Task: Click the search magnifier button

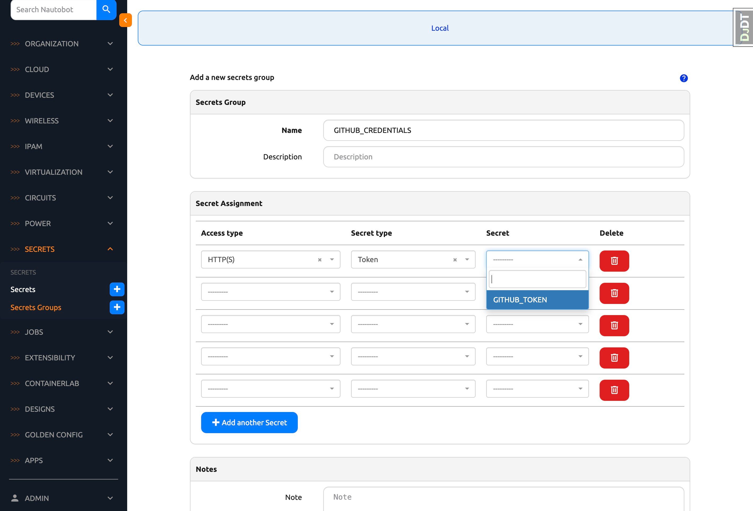Action: (x=106, y=9)
